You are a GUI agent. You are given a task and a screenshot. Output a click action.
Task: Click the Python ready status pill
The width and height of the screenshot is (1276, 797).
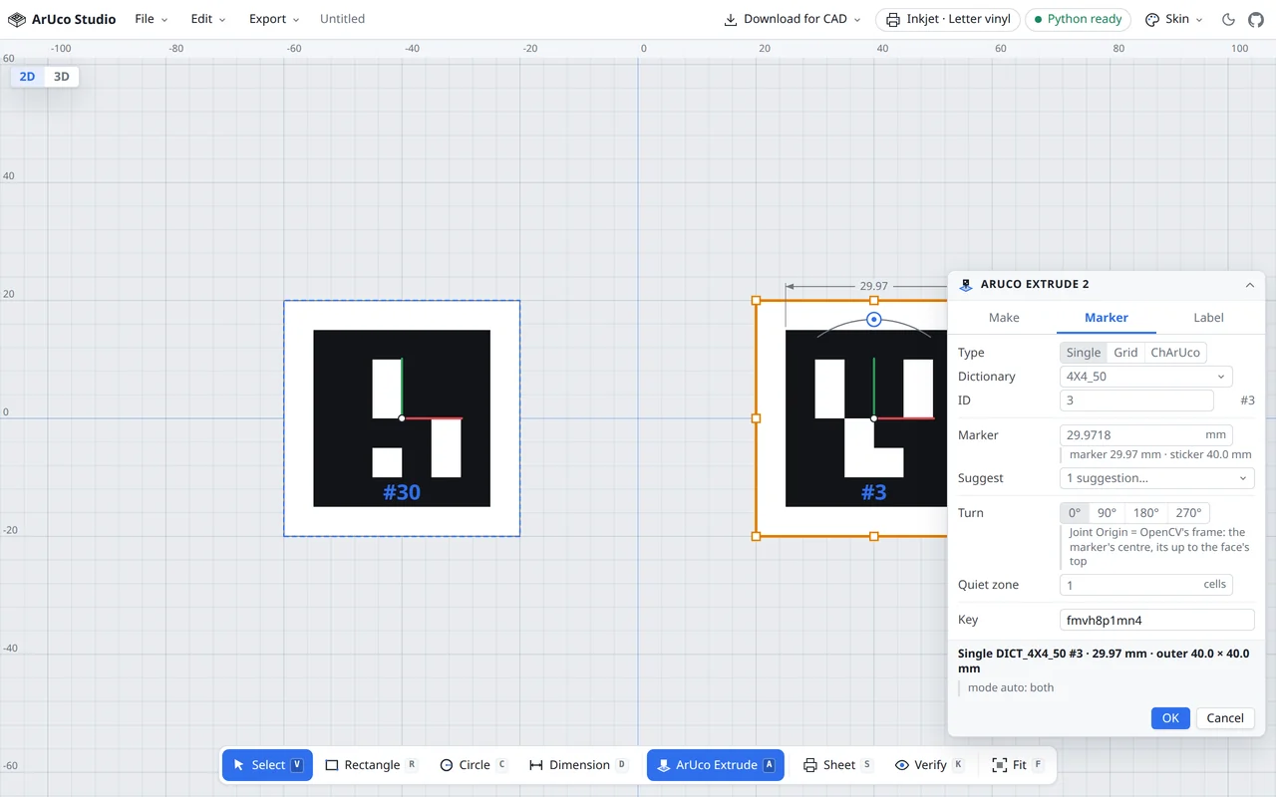[1078, 19]
